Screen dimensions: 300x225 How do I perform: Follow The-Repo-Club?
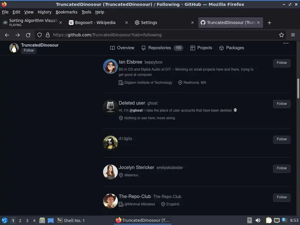click(282, 197)
